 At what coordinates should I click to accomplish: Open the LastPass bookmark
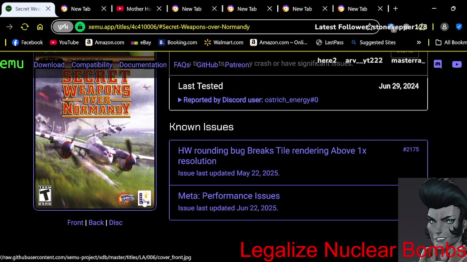(330, 43)
